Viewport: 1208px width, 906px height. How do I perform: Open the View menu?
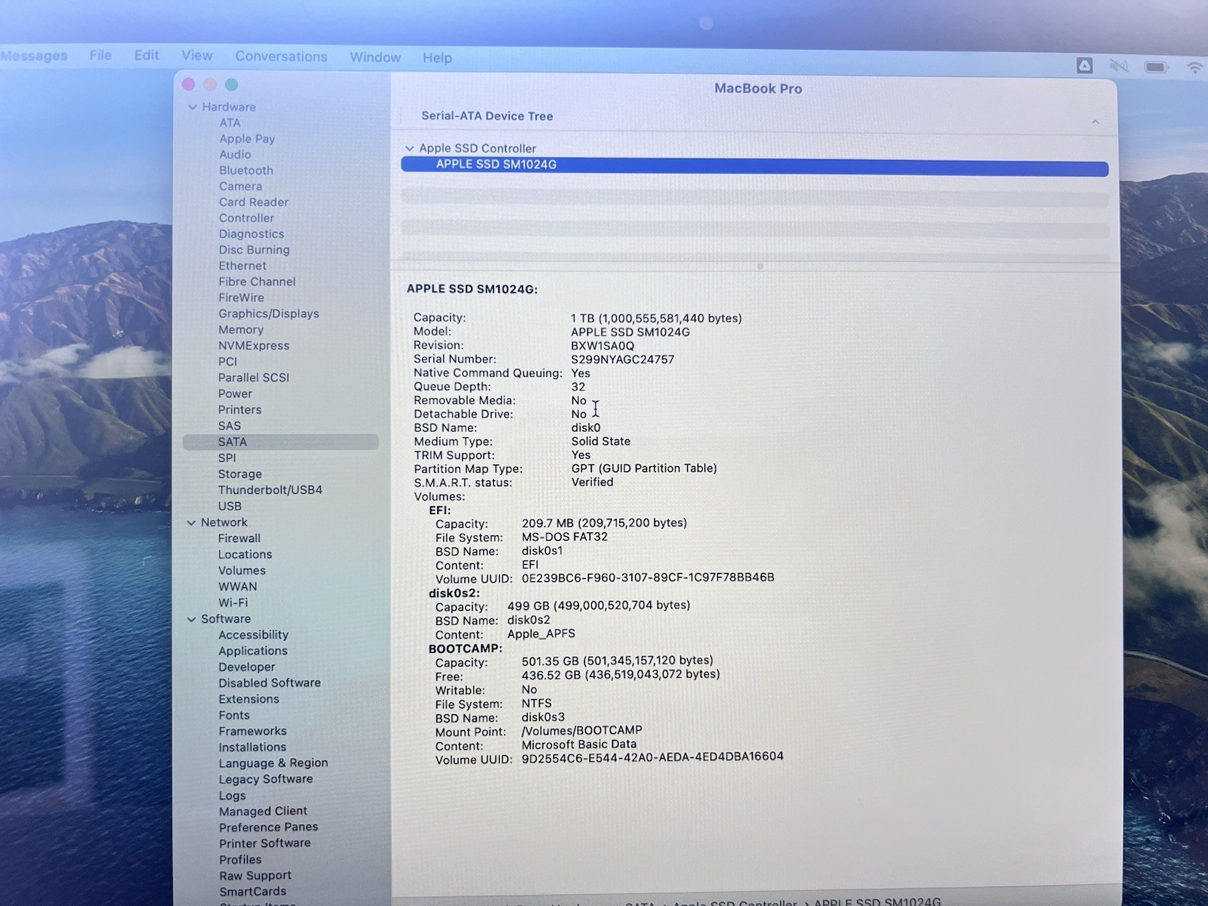pos(197,56)
